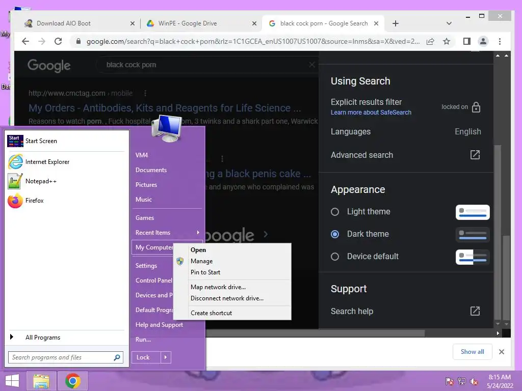Image resolution: width=522 pixels, height=391 pixels.
Task: Open the Chrome profile avatar
Action: tap(483, 41)
